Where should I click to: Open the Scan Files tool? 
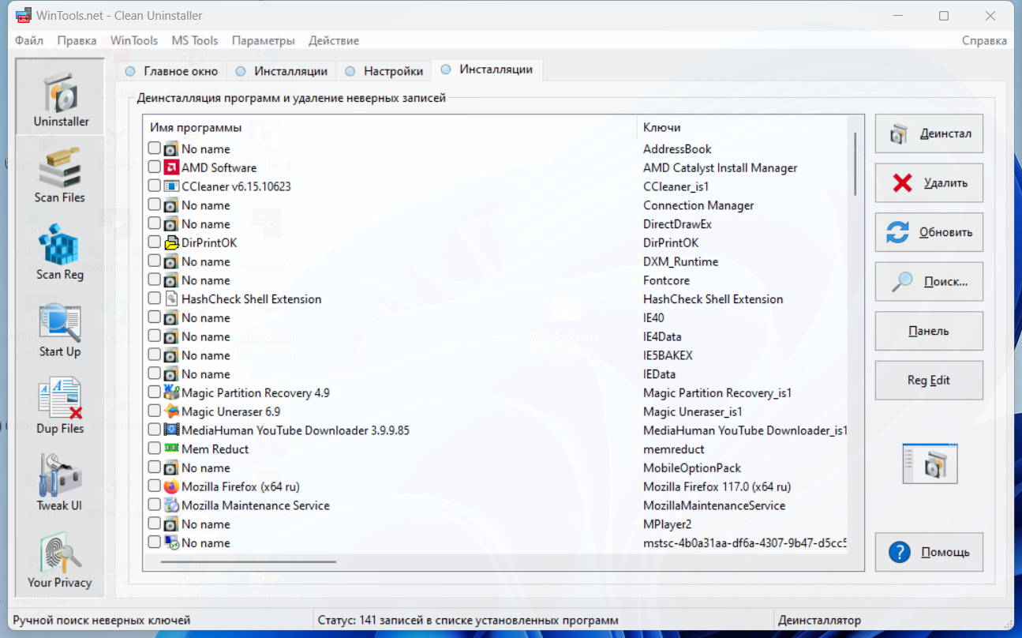pyautogui.click(x=60, y=174)
